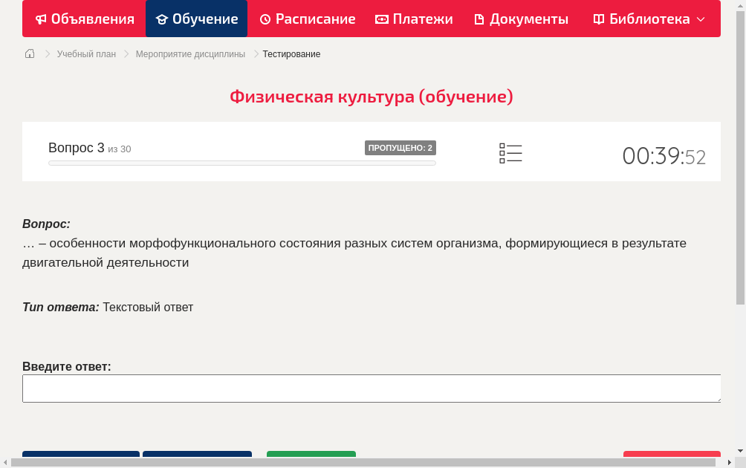Click the graduation cap icon in Обучение
The width and height of the screenshot is (746, 468).
click(x=162, y=19)
